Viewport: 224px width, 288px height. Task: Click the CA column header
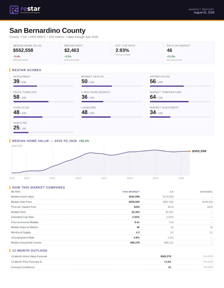click(x=172, y=192)
